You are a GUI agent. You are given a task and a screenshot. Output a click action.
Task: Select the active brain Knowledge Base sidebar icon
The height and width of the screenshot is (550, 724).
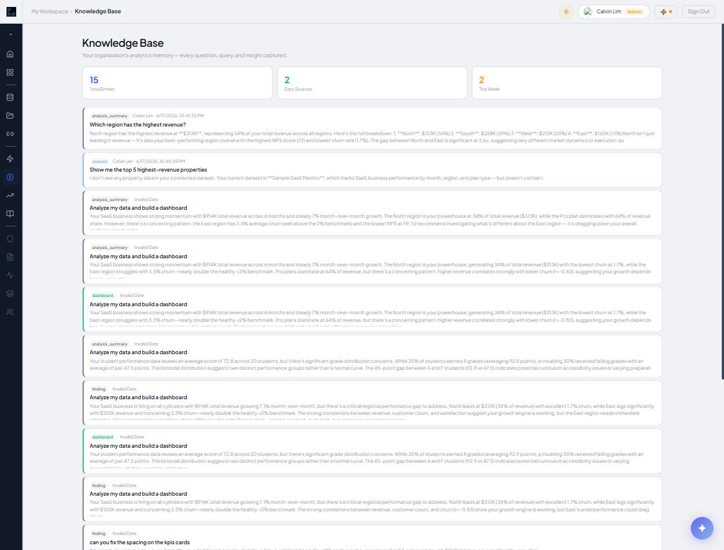pos(10,177)
